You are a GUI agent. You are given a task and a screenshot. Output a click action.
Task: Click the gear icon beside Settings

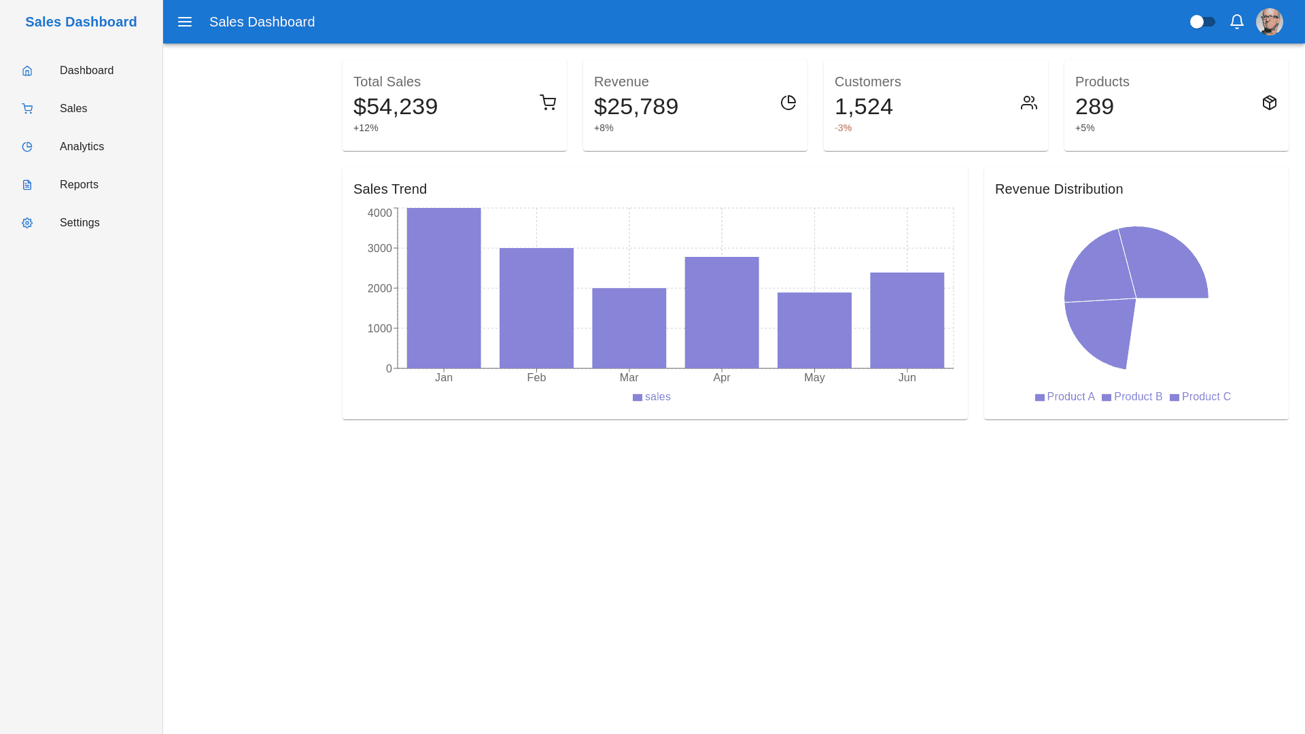click(27, 223)
